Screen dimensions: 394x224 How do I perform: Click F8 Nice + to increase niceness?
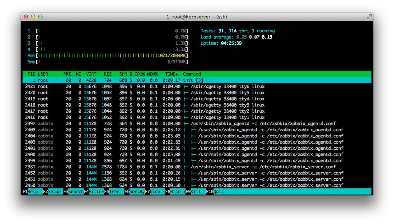[175, 192]
